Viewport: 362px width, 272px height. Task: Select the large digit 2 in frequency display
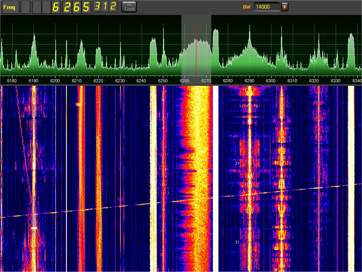tap(66, 7)
